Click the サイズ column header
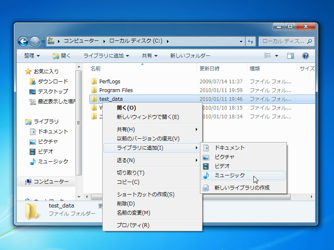Viewport: 334px width, 250px height. point(306,68)
